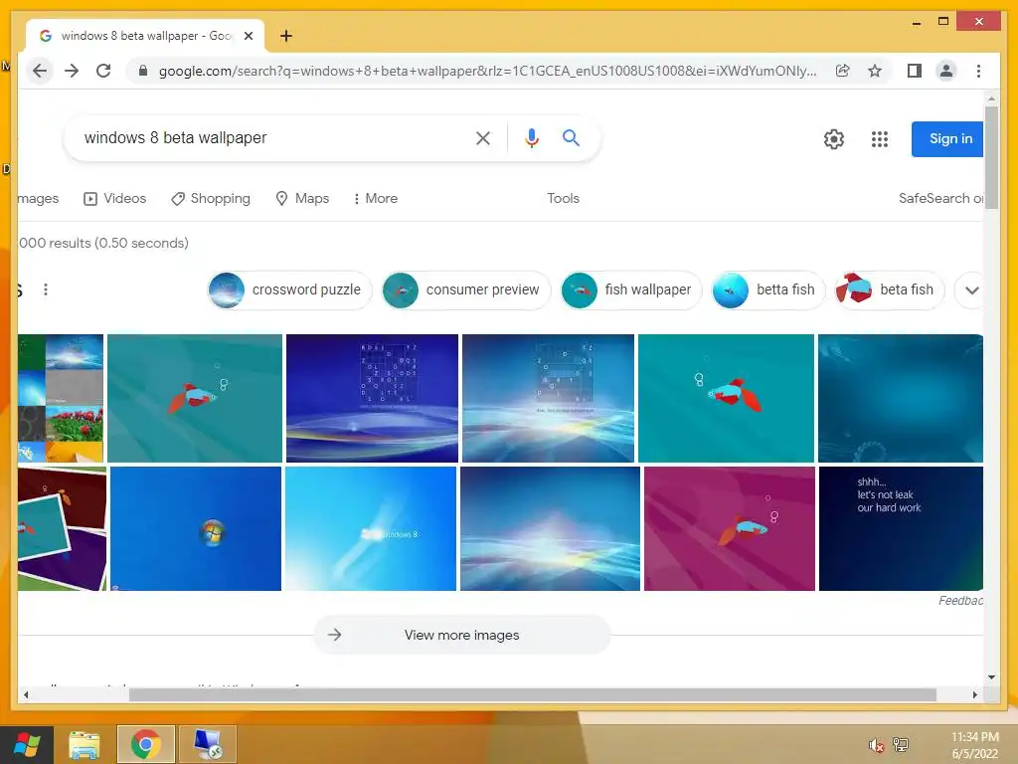The height and width of the screenshot is (764, 1018).
Task: Open the taskbar clock showing 11:34 PM
Action: [x=974, y=745]
